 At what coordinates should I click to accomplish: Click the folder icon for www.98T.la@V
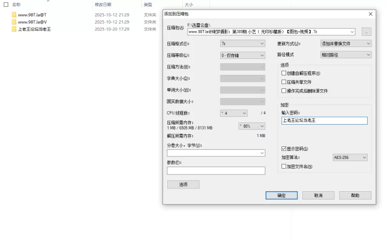tap(14, 22)
